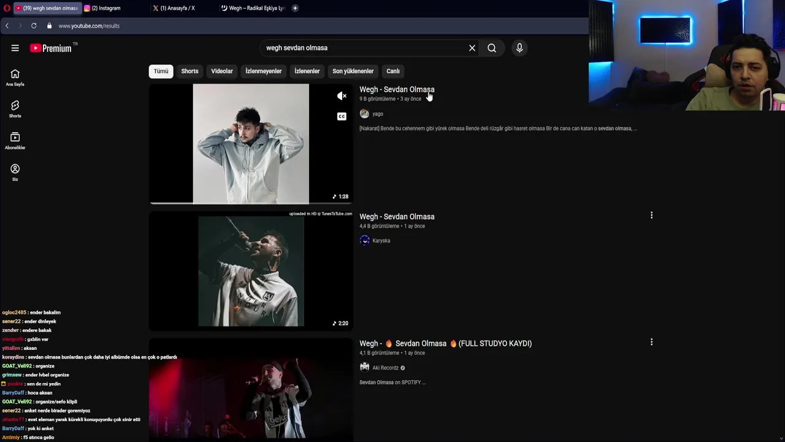The height and width of the screenshot is (442, 785).
Task: Click the Nakarat lyrics description snippet
Action: (498, 128)
